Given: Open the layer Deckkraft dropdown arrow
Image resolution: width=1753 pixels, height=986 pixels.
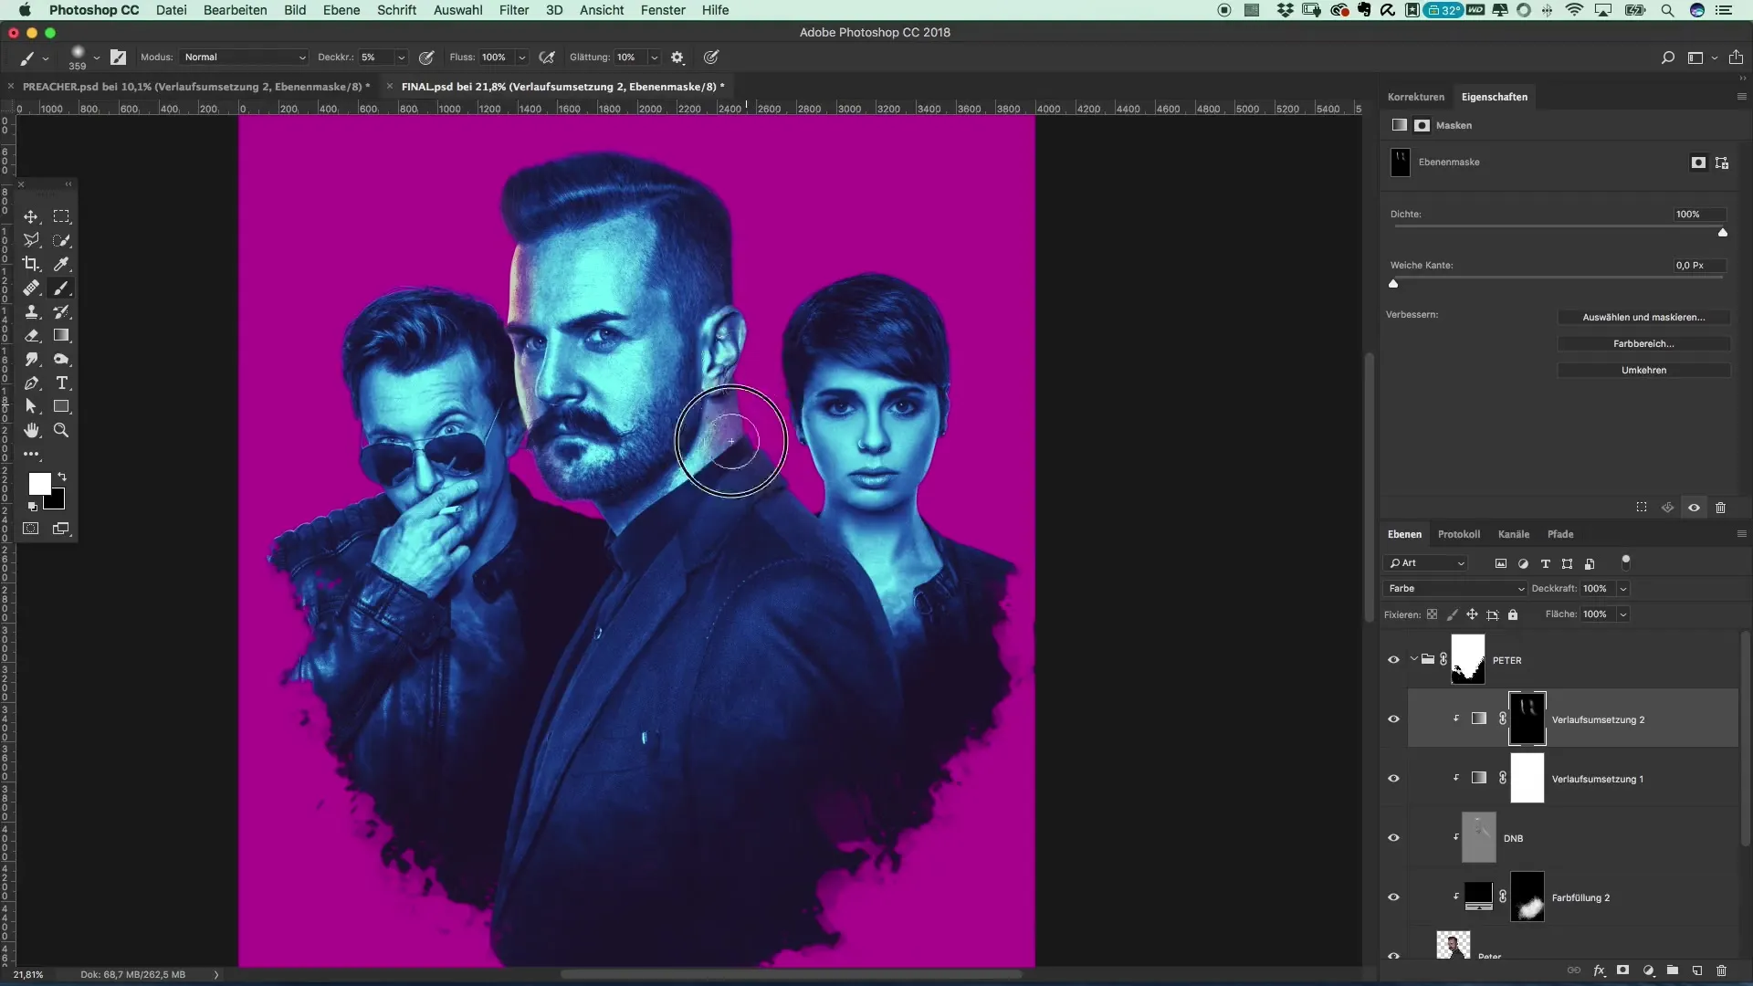Looking at the screenshot, I should click(1623, 589).
